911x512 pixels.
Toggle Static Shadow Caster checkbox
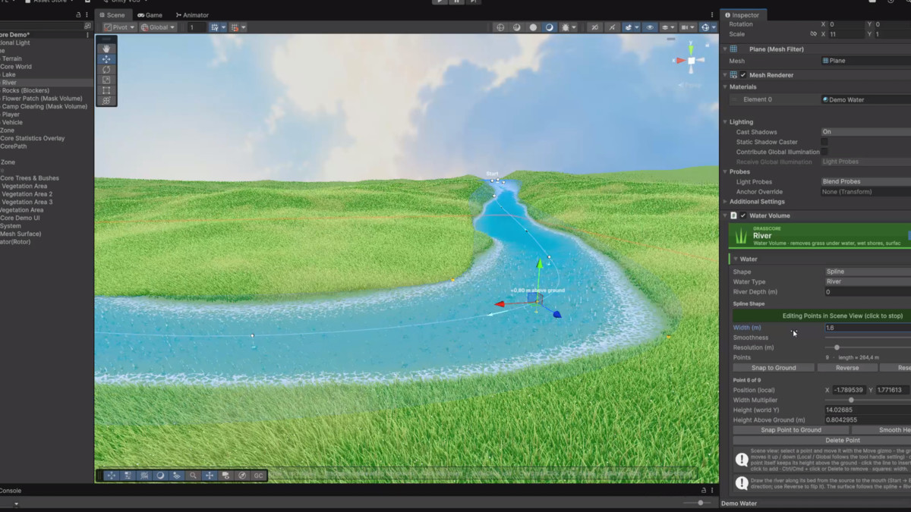point(824,142)
